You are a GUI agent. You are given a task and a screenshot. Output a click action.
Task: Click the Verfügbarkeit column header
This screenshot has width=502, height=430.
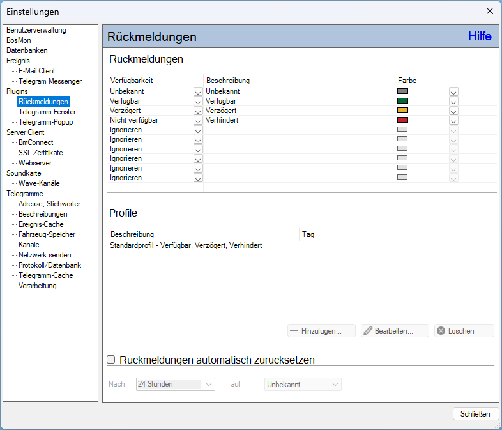(156, 81)
